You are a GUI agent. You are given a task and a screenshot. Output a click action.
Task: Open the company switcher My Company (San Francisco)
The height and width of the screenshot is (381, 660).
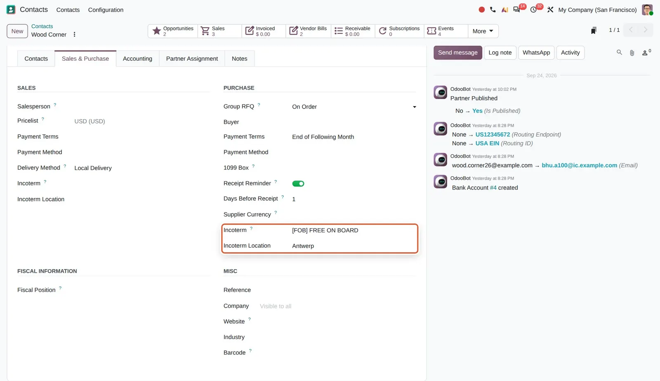click(x=597, y=10)
